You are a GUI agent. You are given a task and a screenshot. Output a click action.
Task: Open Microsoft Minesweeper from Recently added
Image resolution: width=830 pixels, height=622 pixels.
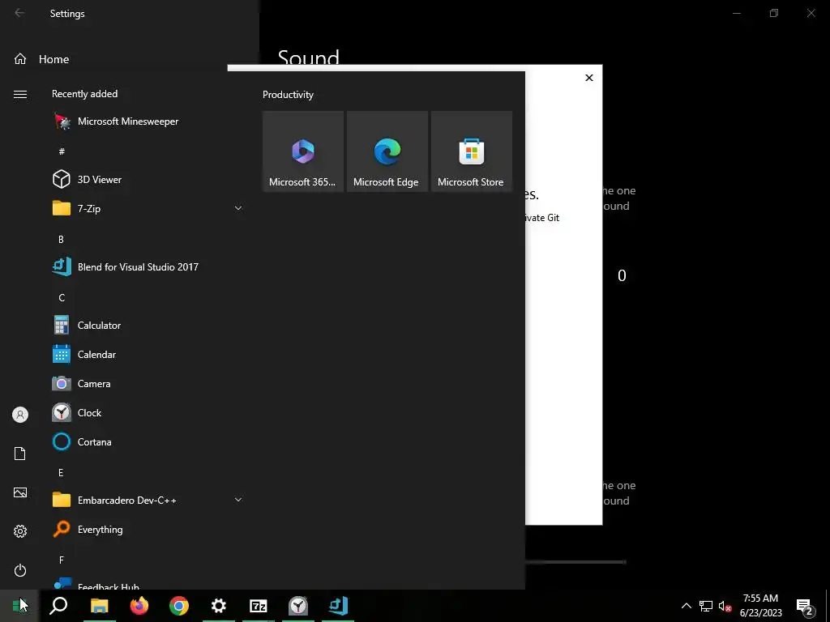pos(148,121)
